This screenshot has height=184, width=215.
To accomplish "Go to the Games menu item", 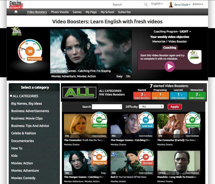I will pyautogui.click(x=77, y=12).
